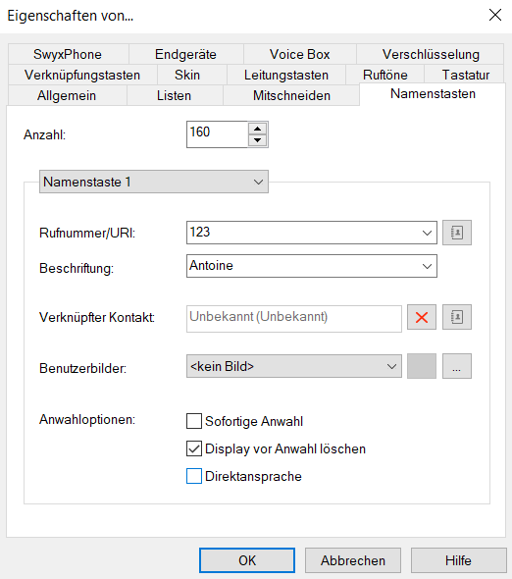Remove linked contact with red X
The image size is (512, 579).
click(x=422, y=317)
